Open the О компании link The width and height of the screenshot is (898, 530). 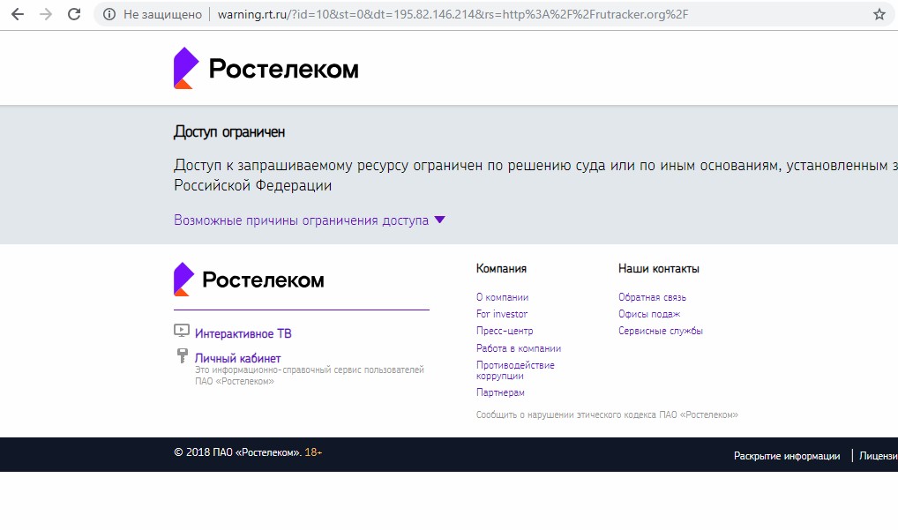coord(502,297)
